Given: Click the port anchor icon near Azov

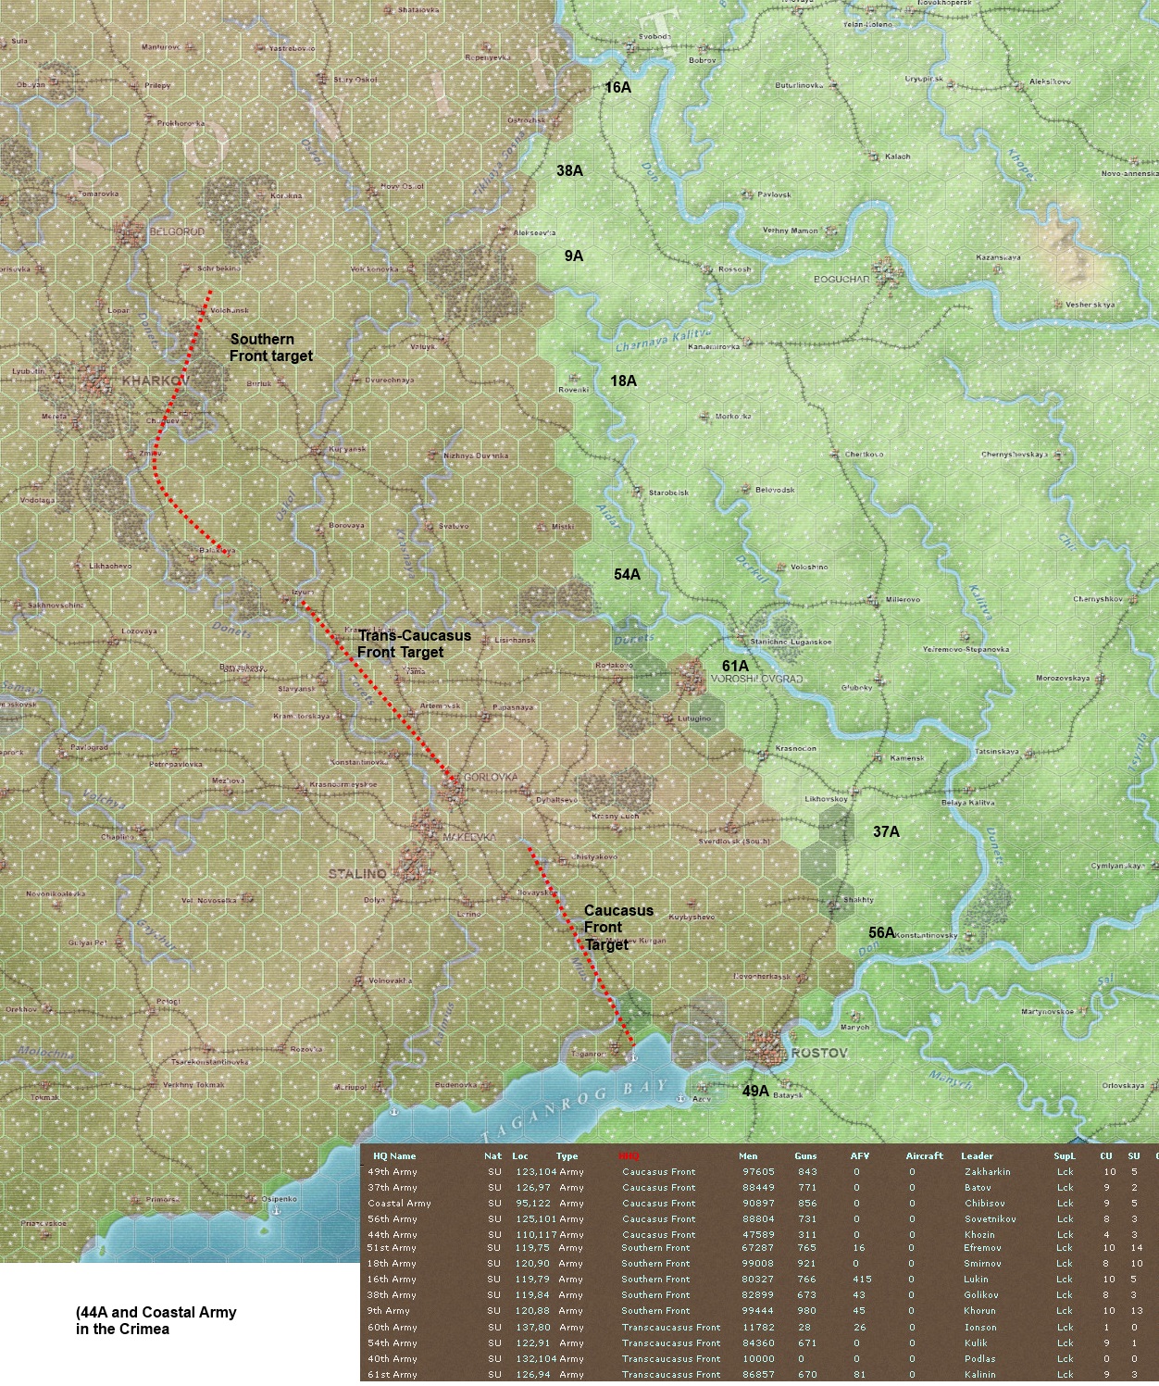Looking at the screenshot, I should 680,1098.
